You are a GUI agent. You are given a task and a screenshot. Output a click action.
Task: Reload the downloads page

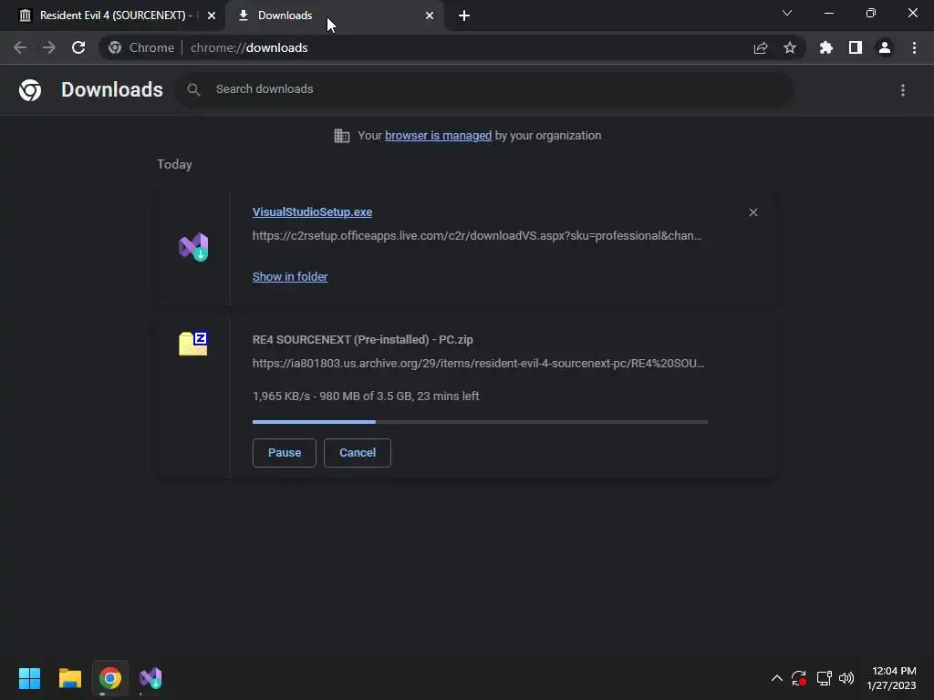pyautogui.click(x=78, y=47)
